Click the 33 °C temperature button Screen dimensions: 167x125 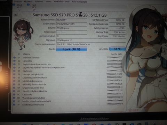click(x=117, y=49)
